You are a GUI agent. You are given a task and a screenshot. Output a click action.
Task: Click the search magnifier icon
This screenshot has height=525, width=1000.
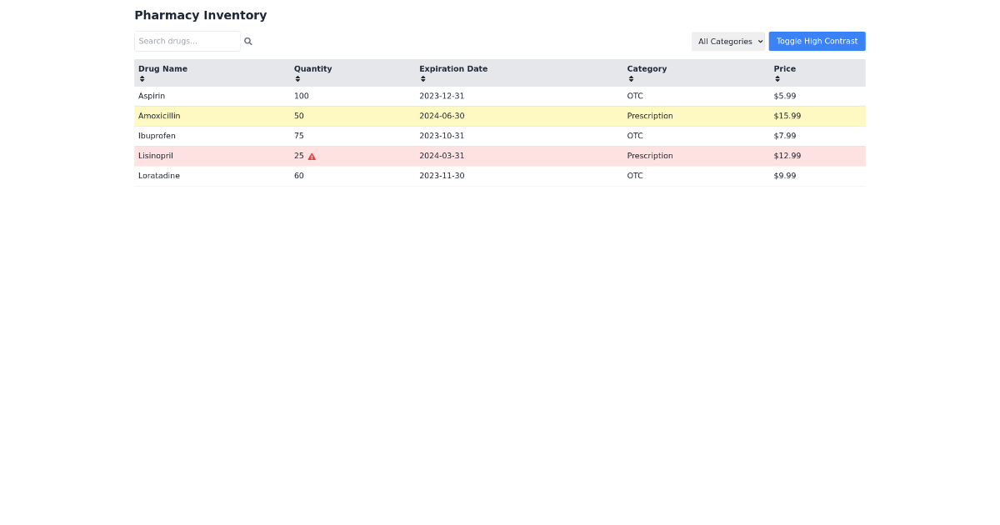click(x=247, y=41)
